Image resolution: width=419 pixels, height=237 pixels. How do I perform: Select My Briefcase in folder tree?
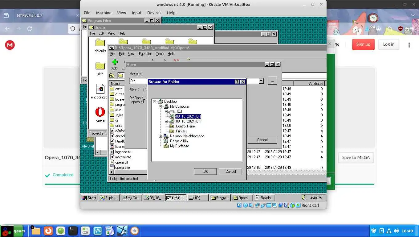pyautogui.click(x=179, y=146)
